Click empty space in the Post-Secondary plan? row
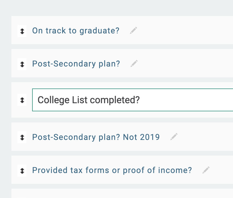233x198 pixels. 186,64
